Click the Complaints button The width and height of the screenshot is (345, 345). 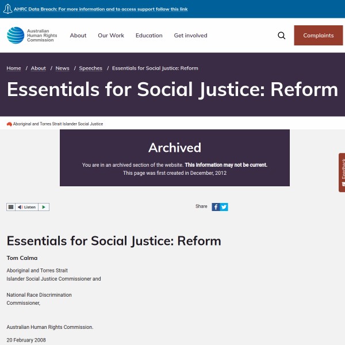[318, 36]
